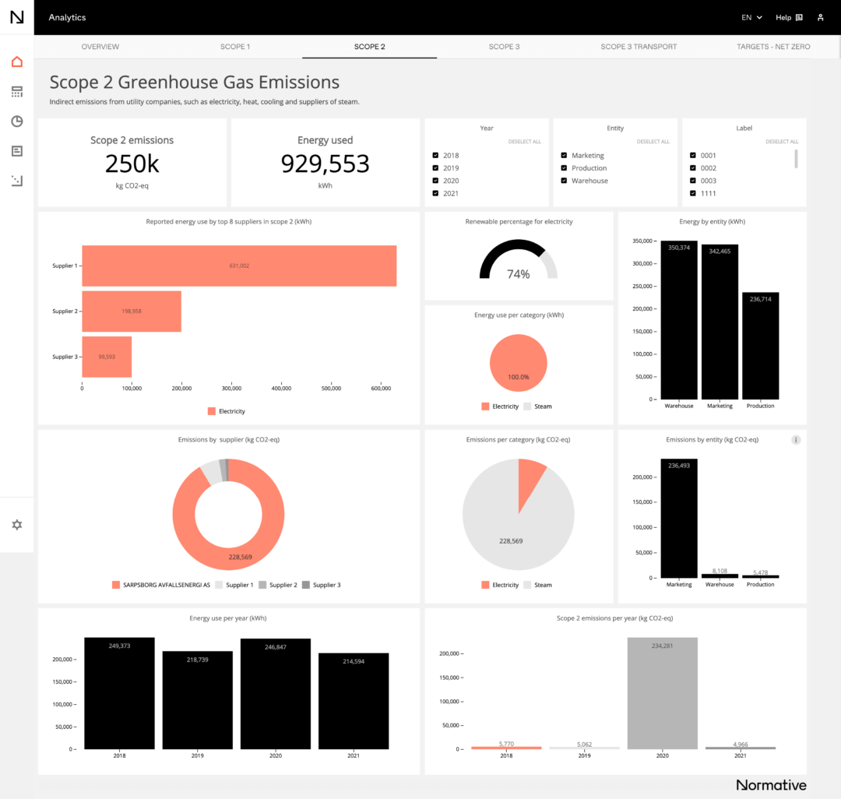Open the Home panel in the sidebar
The height and width of the screenshot is (799, 841).
[16, 62]
